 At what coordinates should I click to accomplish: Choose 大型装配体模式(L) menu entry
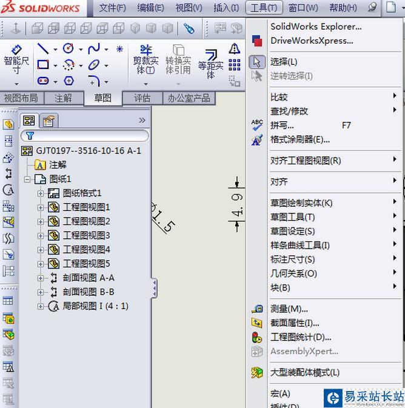coord(305,373)
